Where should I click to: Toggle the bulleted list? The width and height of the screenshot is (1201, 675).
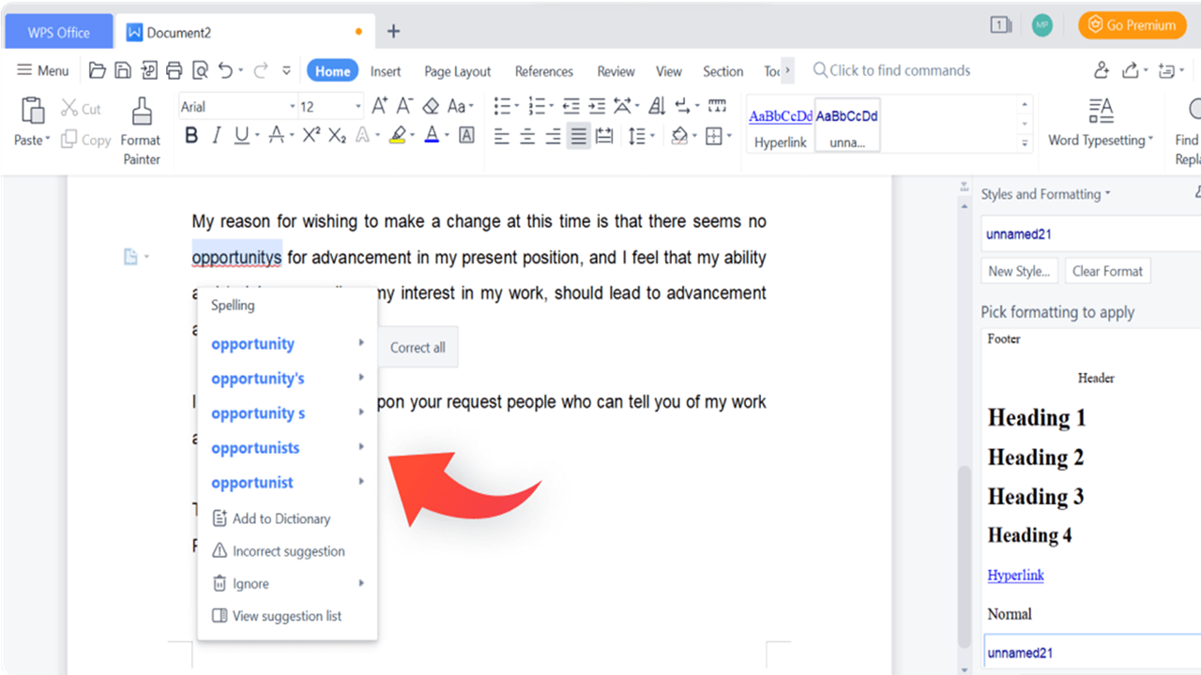pos(503,106)
